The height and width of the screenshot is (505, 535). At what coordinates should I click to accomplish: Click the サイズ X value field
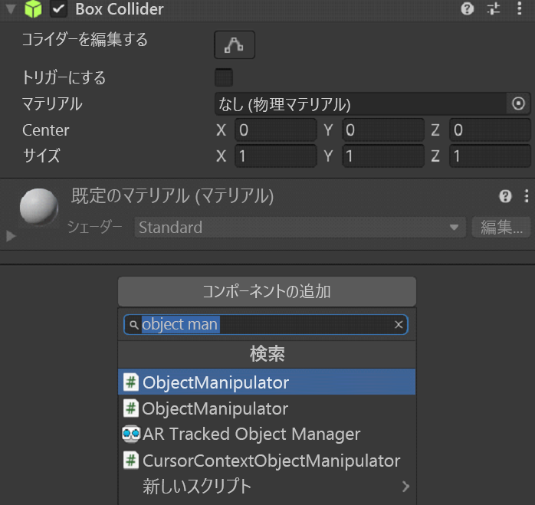(276, 156)
